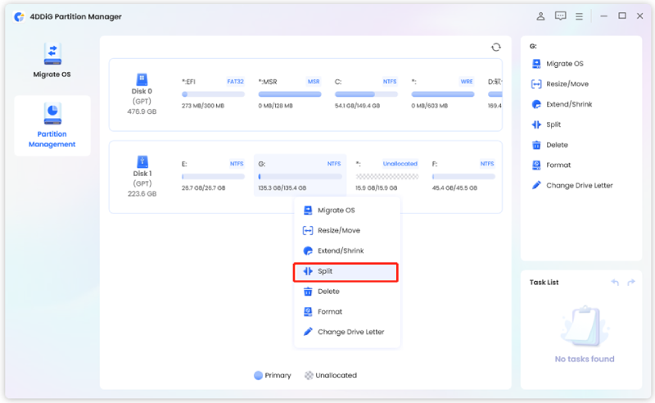655x403 pixels.
Task: Choose Extend/Shrink from context menu
Action: tap(346, 251)
